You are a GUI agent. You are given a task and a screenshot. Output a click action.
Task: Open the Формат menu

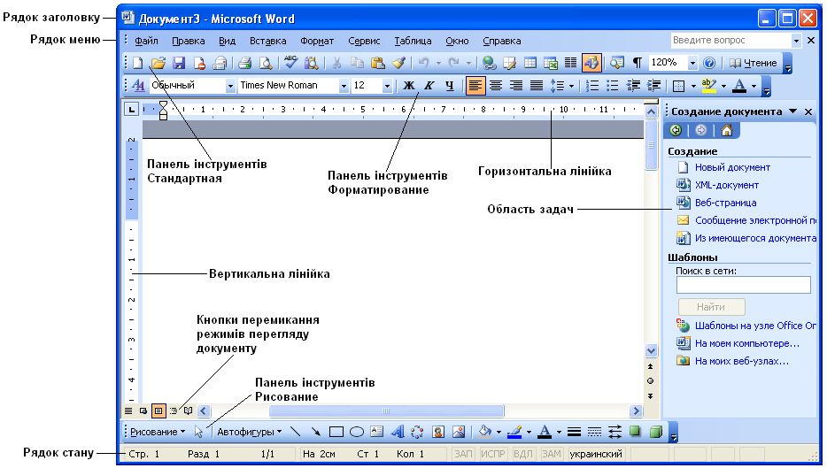click(x=317, y=41)
